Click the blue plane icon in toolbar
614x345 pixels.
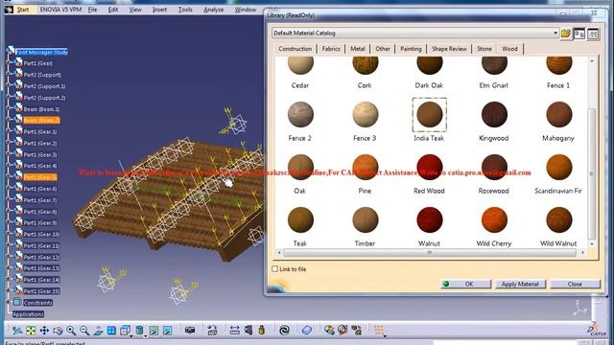tap(307, 331)
